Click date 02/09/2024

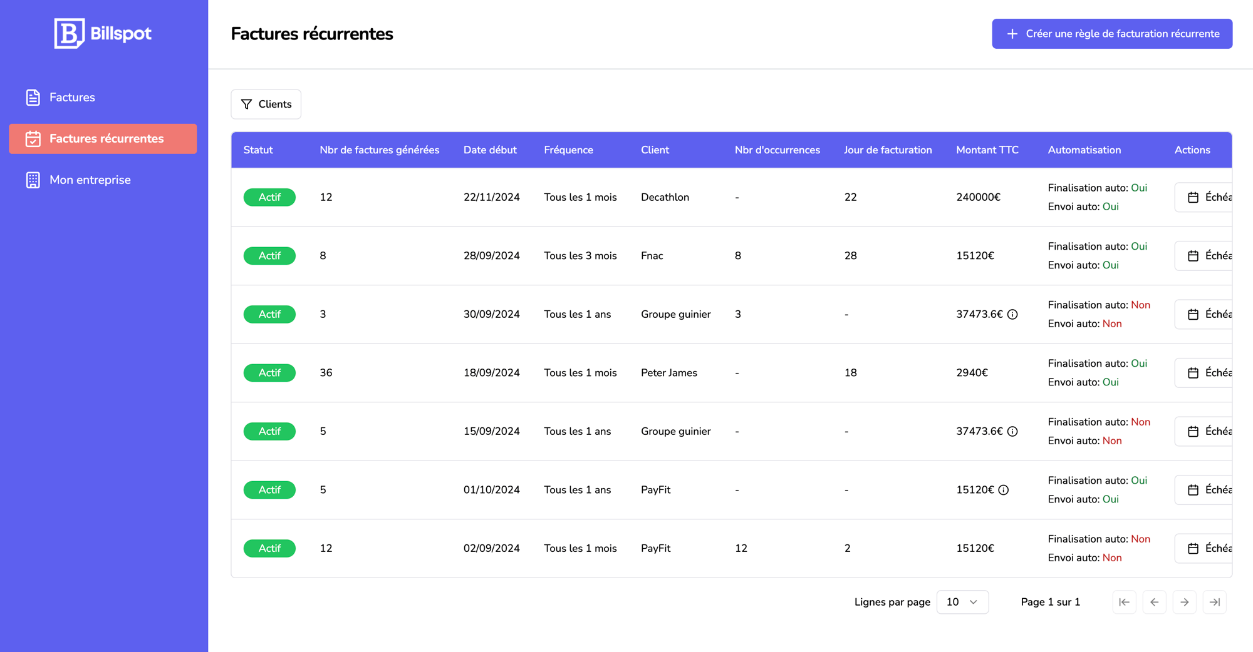coord(491,548)
